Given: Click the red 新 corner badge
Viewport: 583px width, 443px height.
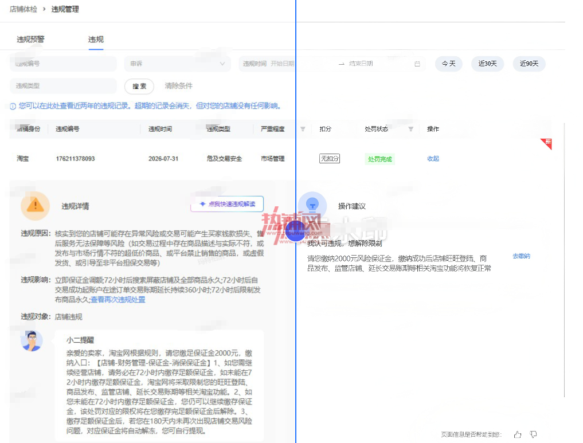Looking at the screenshot, I should tap(546, 143).
